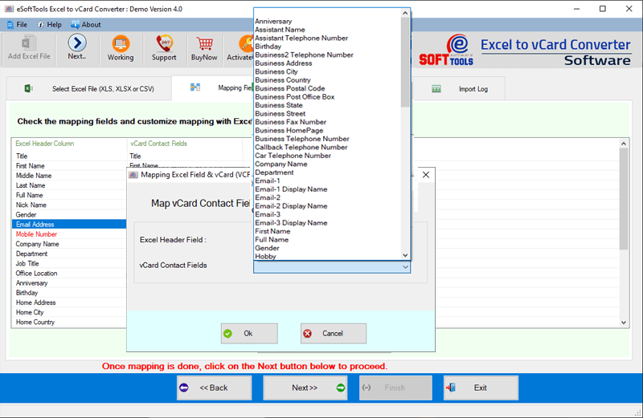Image resolution: width=643 pixels, height=418 pixels.
Task: Select Job Title row in header list
Action: tap(69, 263)
